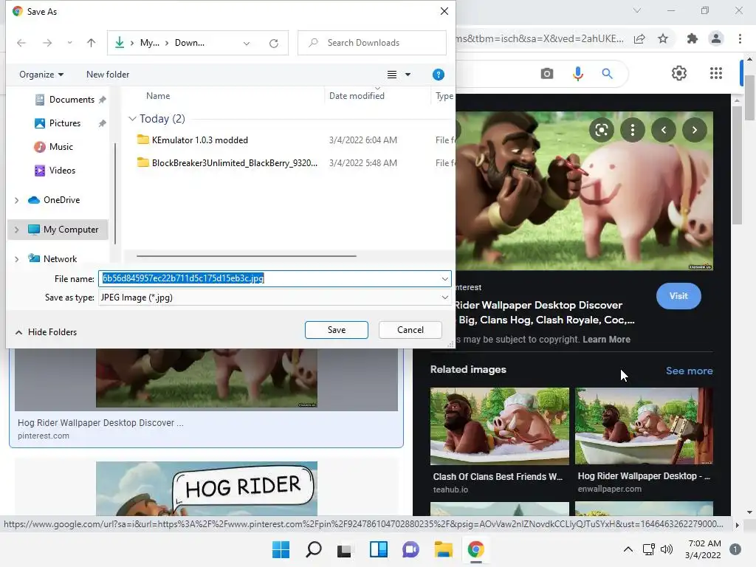Expand the Network tree node
This screenshot has height=567, width=756.
(x=16, y=259)
